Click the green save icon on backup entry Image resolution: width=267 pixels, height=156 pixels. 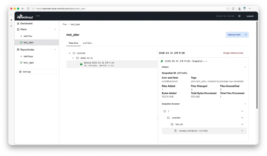tap(81, 64)
